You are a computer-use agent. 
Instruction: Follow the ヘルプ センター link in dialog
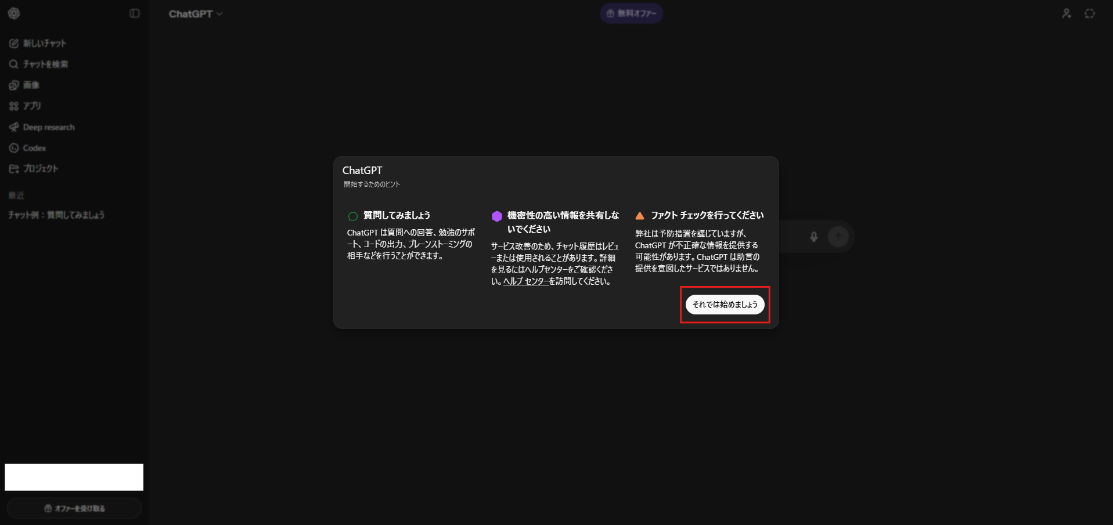(525, 281)
